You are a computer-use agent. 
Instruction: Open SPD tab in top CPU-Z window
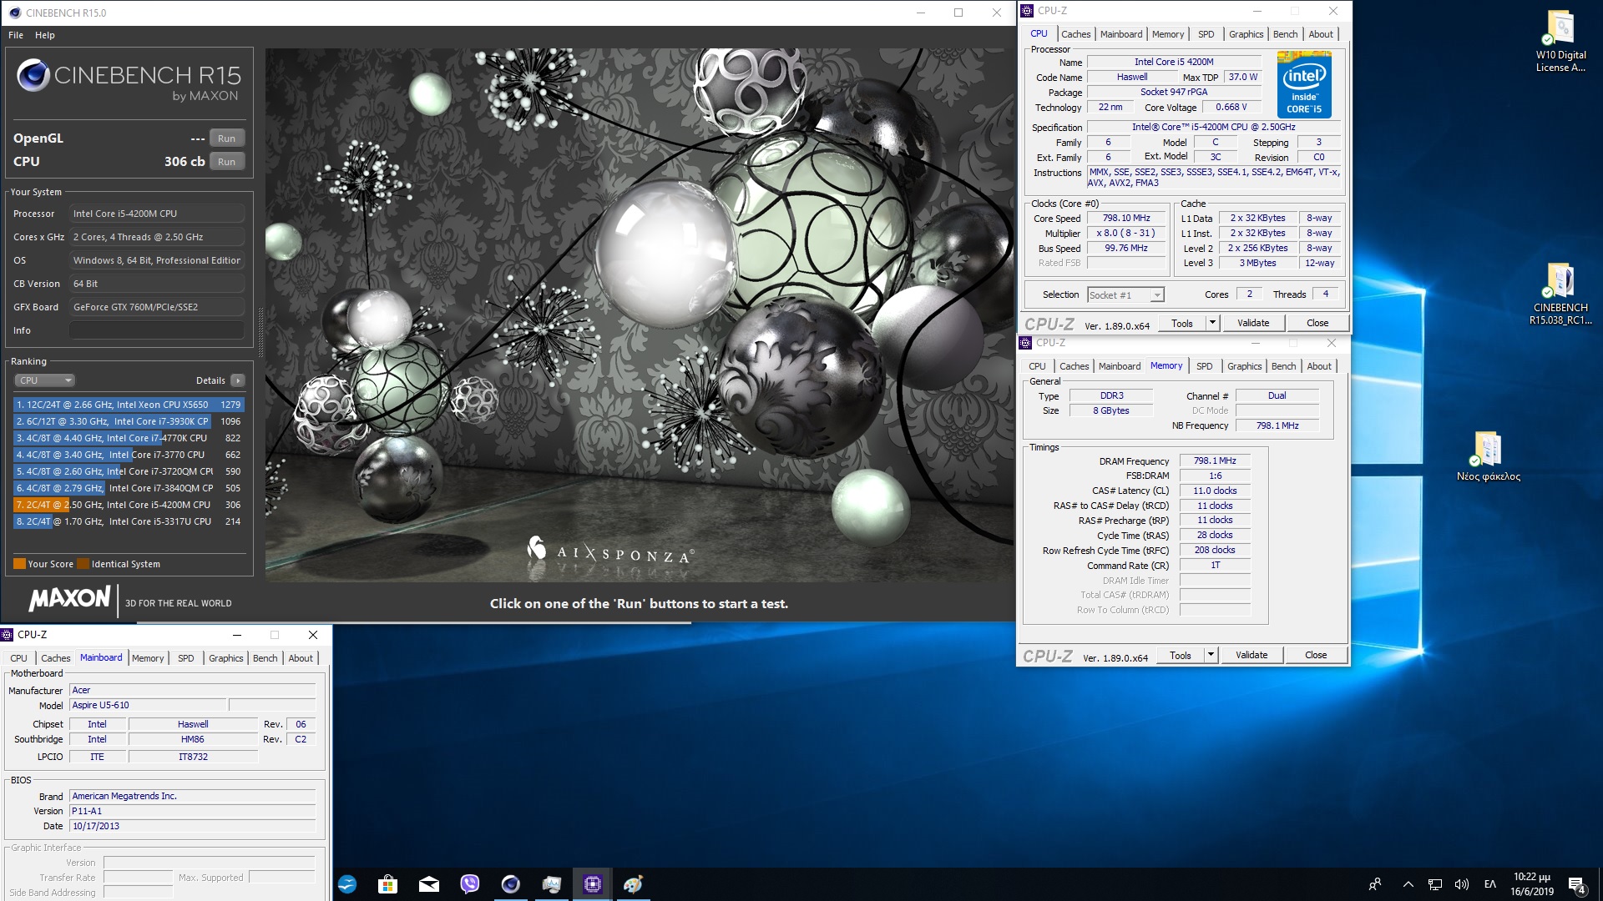[x=1206, y=34]
